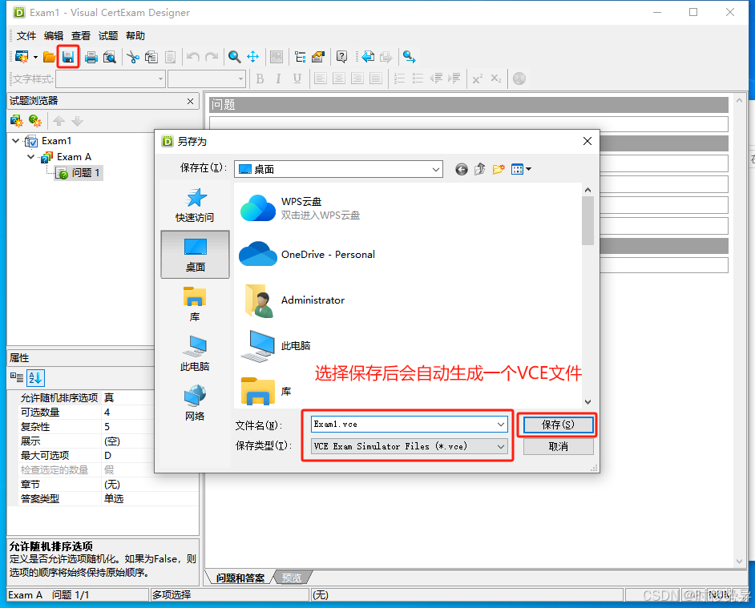Open the view menu icon in dialog
The height and width of the screenshot is (608, 755).
[x=521, y=170]
